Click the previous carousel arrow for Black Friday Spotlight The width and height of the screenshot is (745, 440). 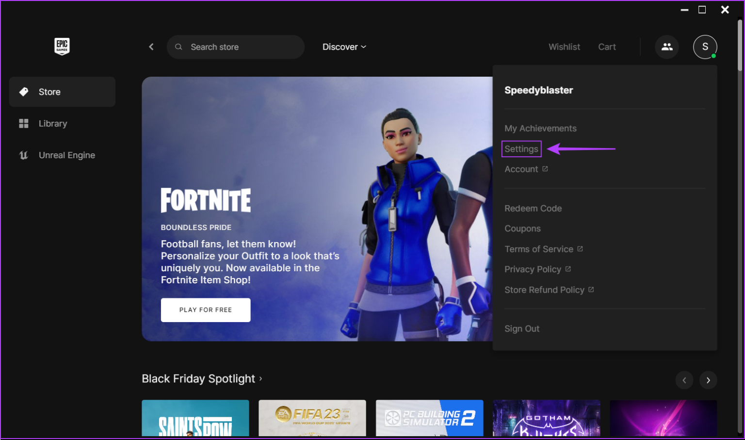[x=684, y=380]
